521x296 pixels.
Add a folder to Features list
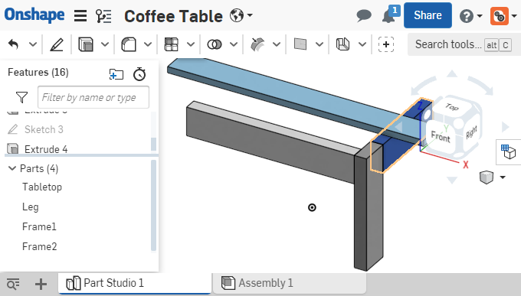(x=116, y=74)
